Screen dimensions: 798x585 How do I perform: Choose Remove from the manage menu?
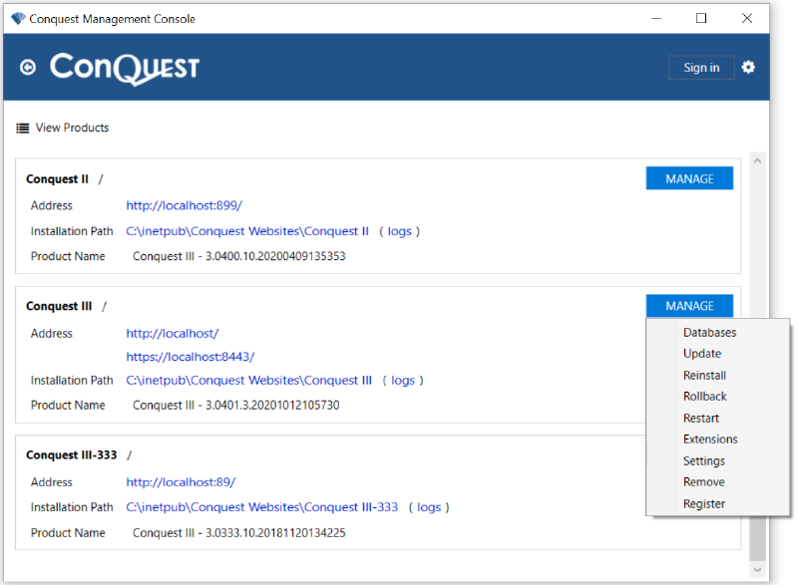coord(704,481)
